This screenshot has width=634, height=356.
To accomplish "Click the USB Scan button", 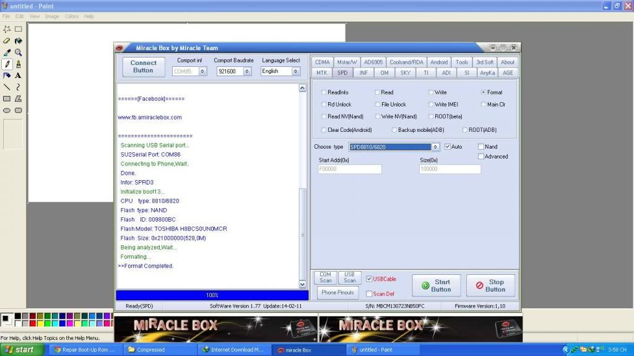I will 349,277.
